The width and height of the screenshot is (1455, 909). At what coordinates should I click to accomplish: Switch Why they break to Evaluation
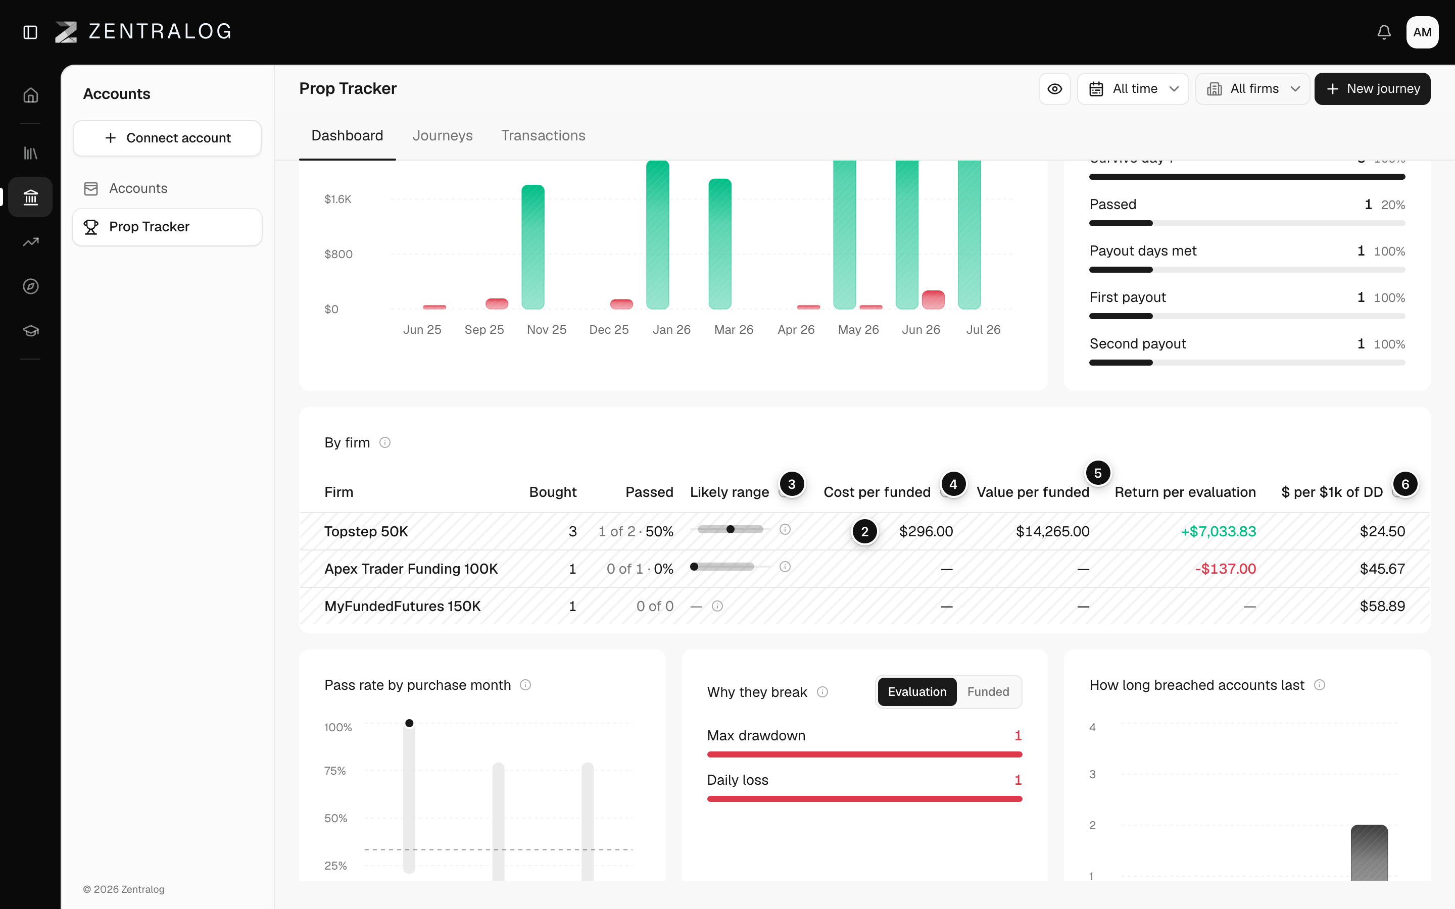[917, 692]
